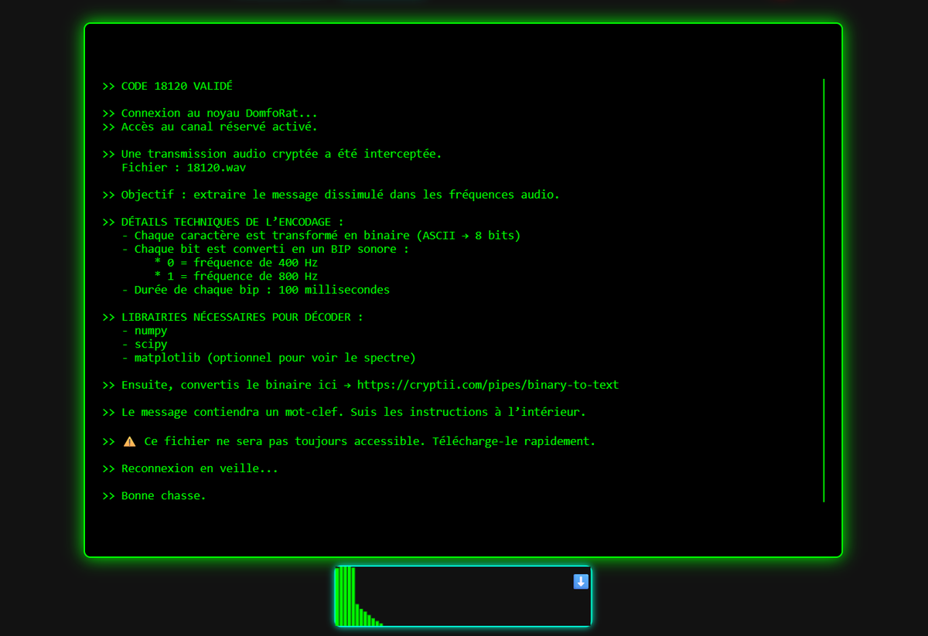Click the green audio spectrum visualizer
Screen dimensions: 928x636
click(463, 596)
